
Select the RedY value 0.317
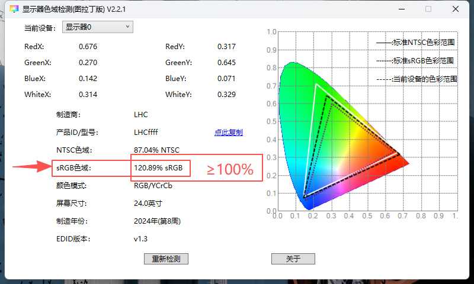[226, 47]
